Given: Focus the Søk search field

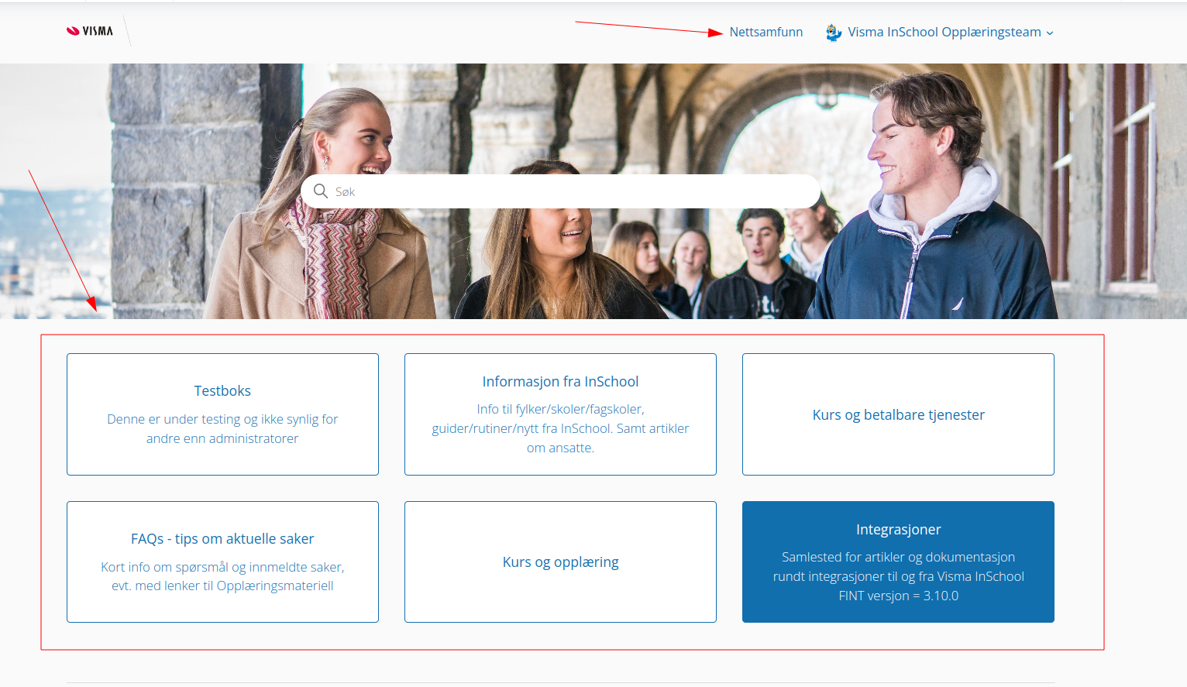Looking at the screenshot, I should tap(560, 191).
